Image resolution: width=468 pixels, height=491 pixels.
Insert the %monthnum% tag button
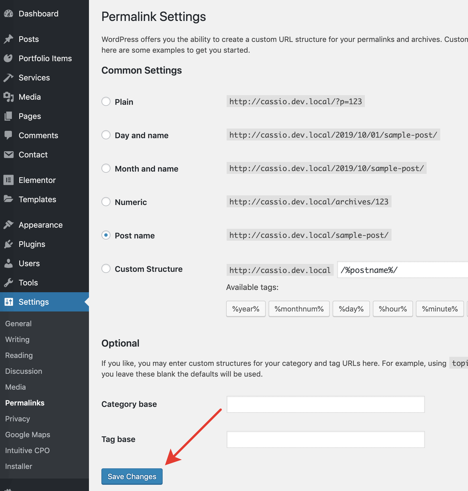pos(299,309)
